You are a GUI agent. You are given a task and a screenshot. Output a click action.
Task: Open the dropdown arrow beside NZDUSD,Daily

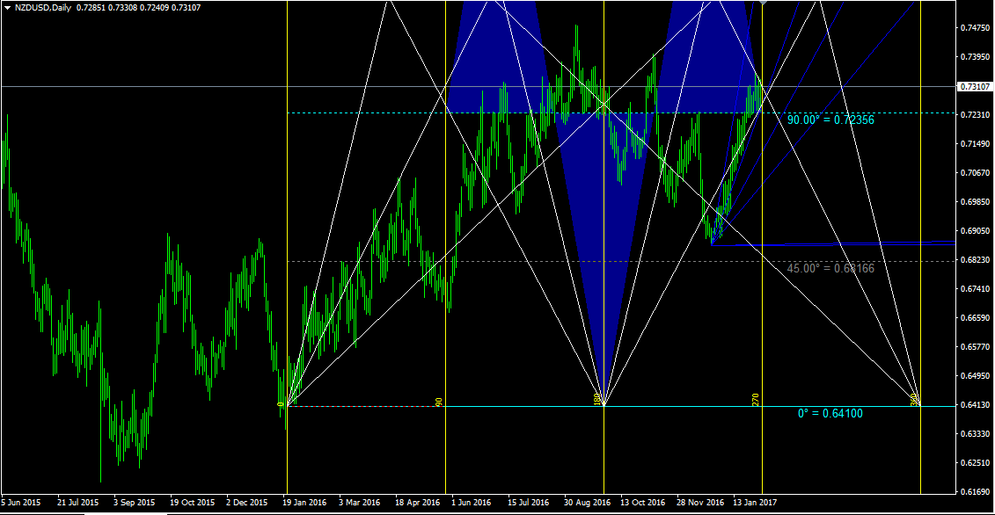pos(7,7)
